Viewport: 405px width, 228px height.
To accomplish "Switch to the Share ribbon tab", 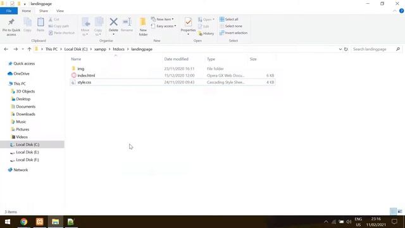I will (x=44, y=11).
